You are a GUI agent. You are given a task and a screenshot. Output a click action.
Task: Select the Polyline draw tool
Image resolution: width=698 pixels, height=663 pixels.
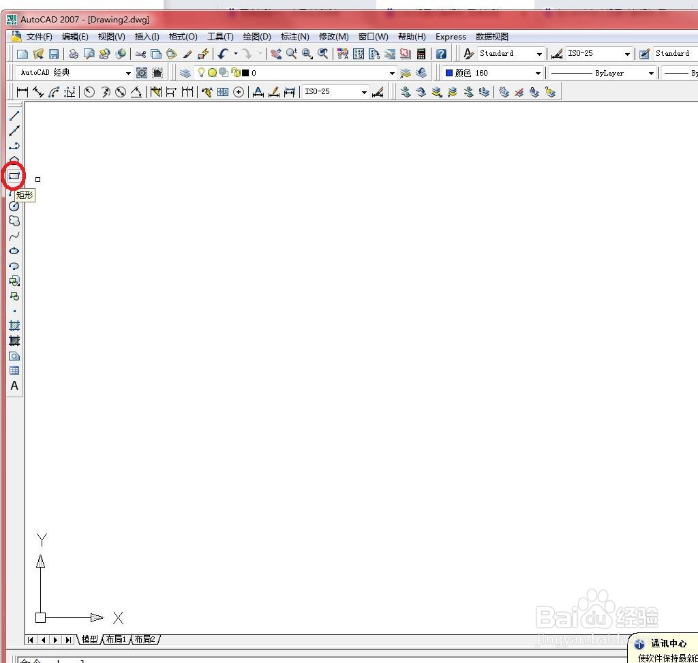[x=14, y=146]
